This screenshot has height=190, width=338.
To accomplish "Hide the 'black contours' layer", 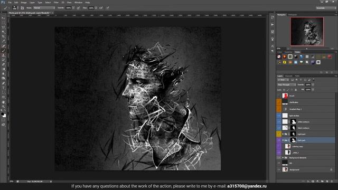I will tap(279, 128).
